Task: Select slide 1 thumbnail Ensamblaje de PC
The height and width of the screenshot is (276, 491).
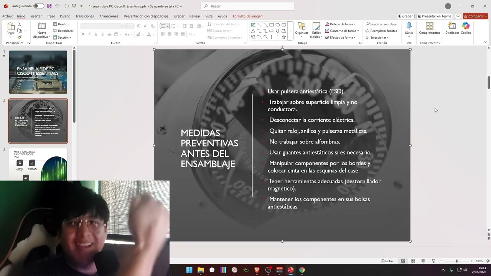Action: click(38, 72)
